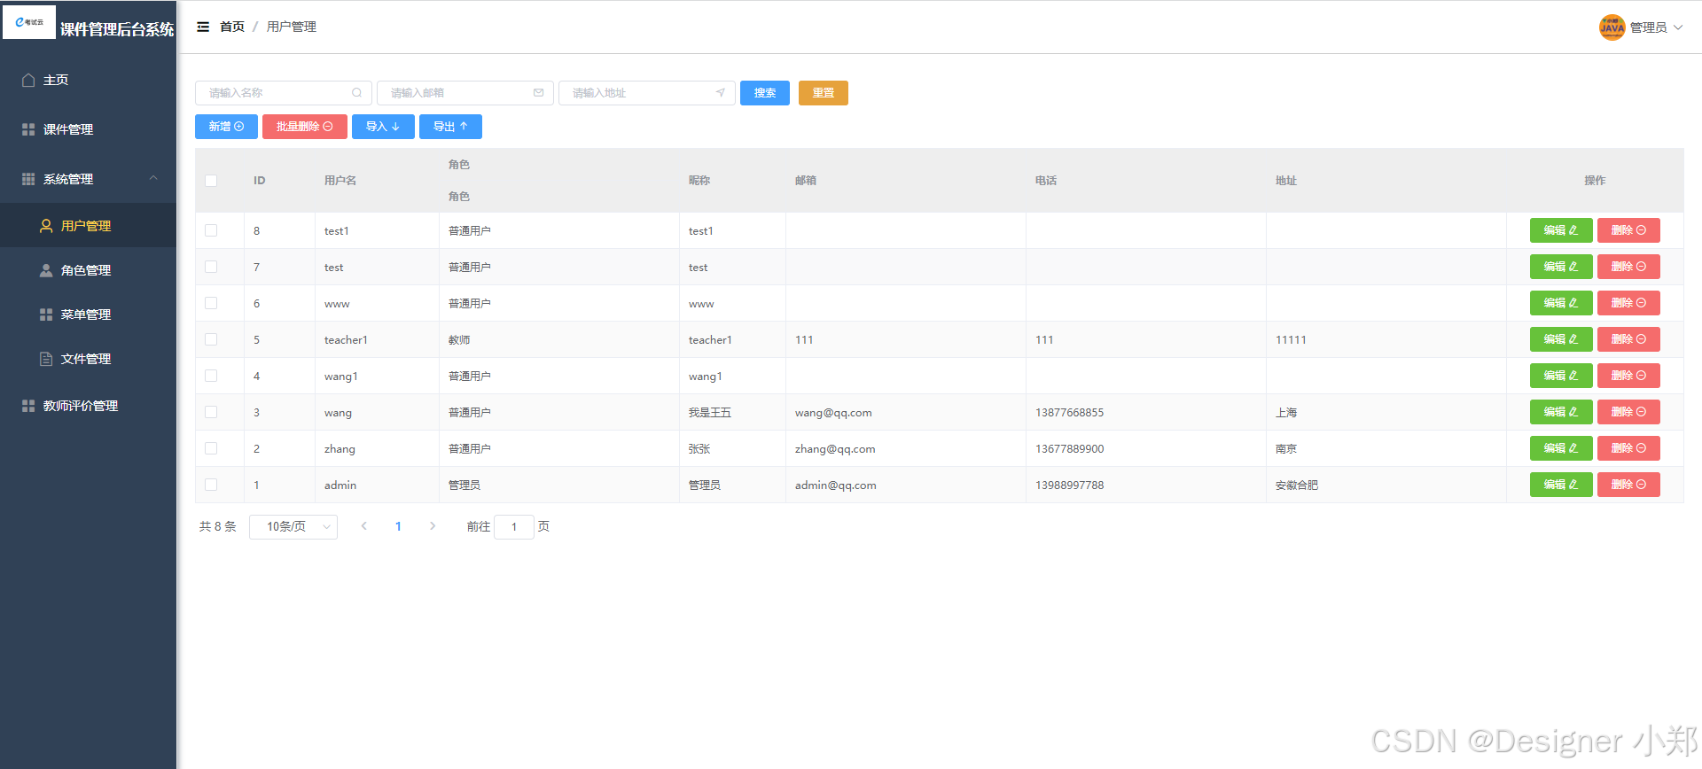The width and height of the screenshot is (1702, 769).
Task: Check the row with ID 3
Action: [x=211, y=412]
